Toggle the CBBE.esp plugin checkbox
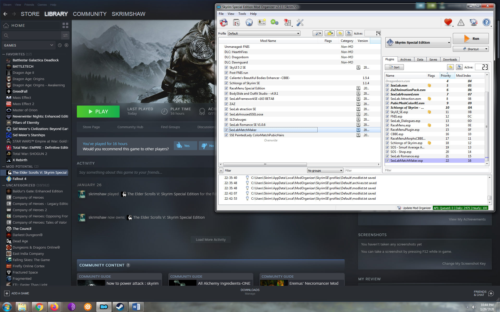The height and width of the screenshot is (312, 500). click(x=387, y=134)
